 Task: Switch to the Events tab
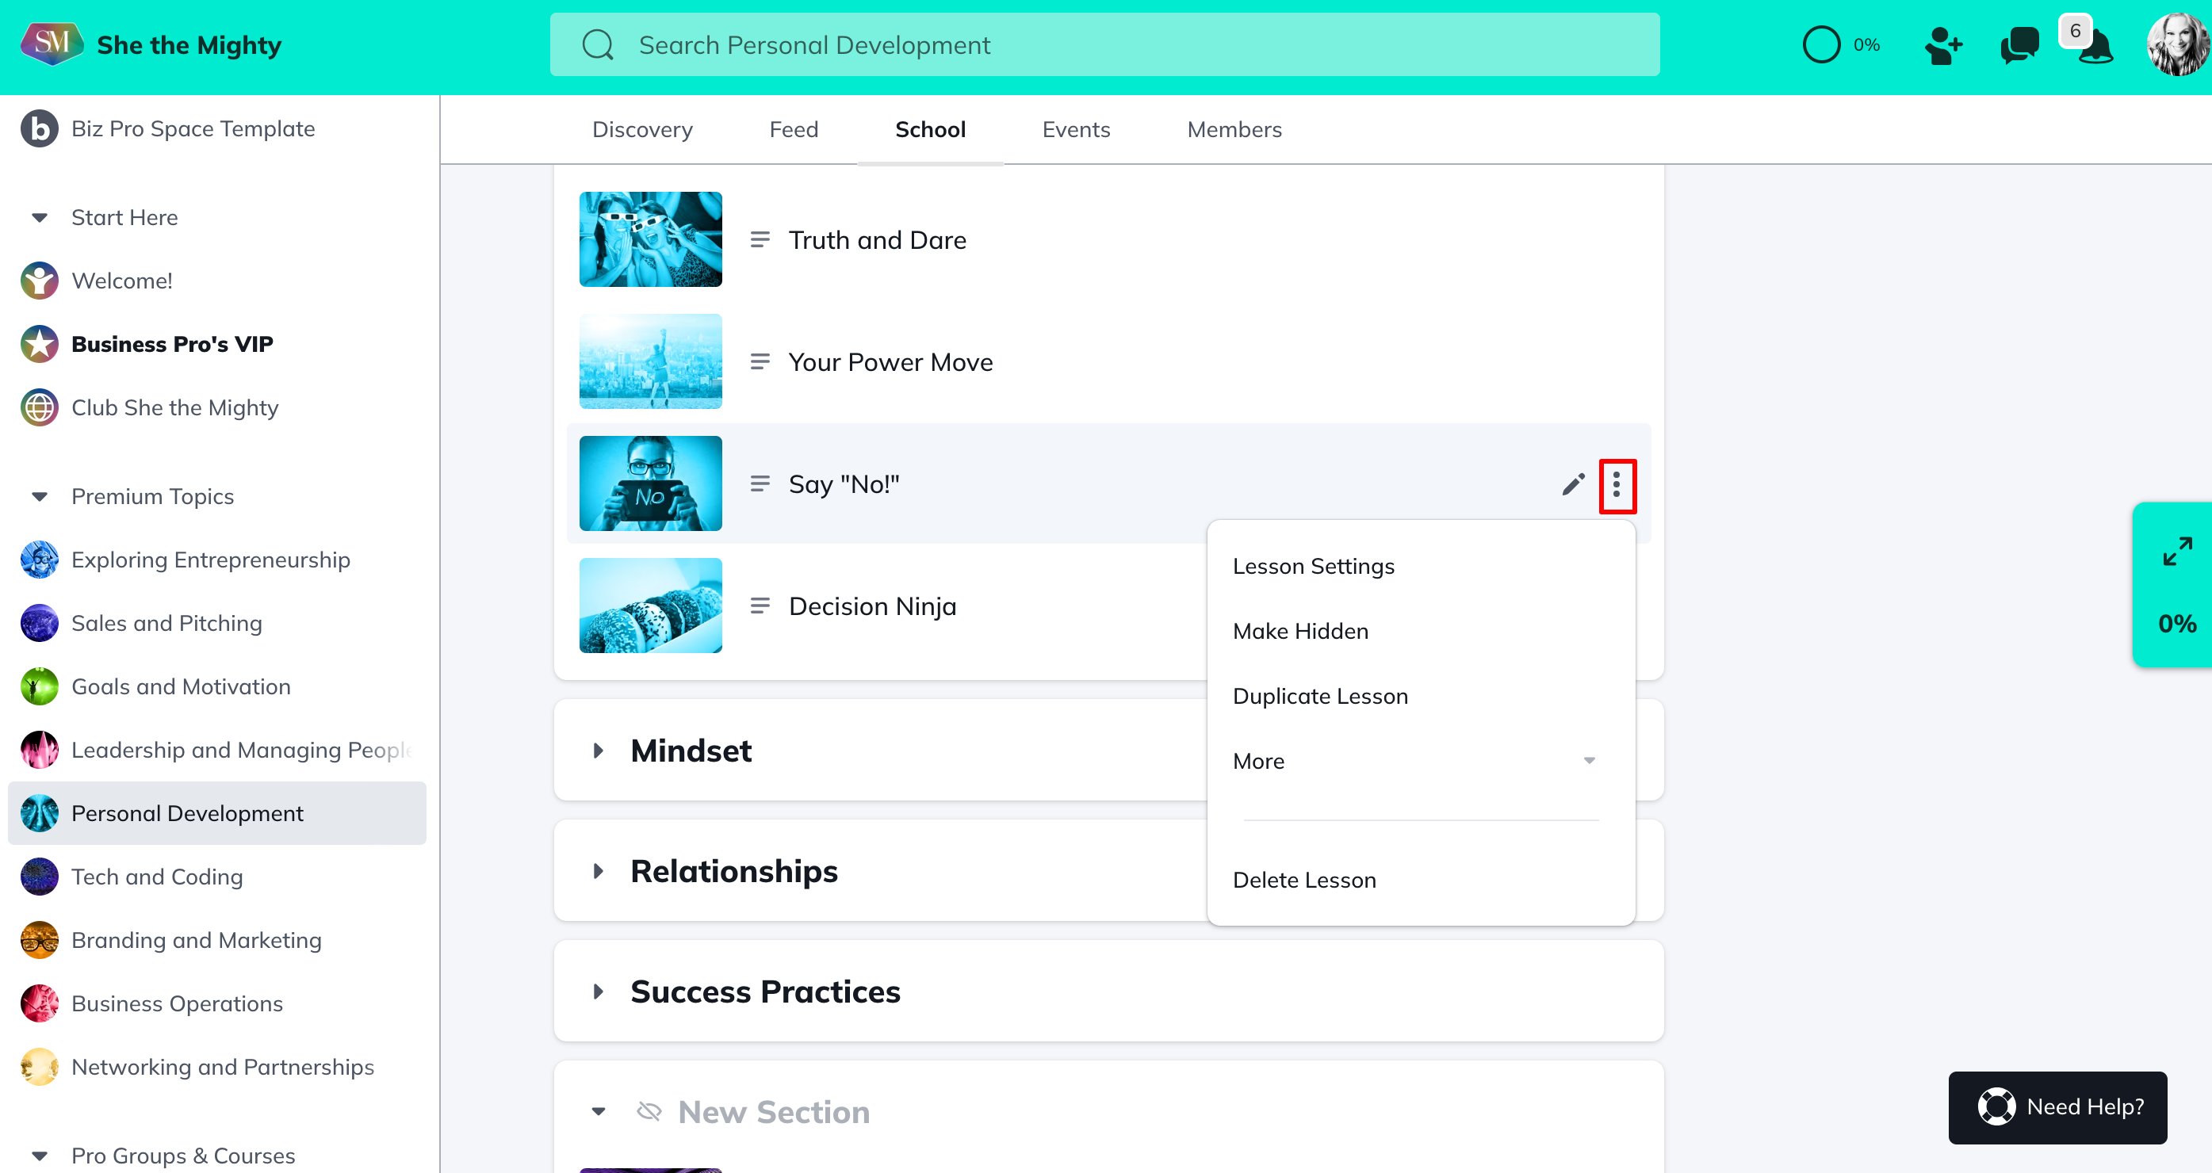tap(1075, 130)
